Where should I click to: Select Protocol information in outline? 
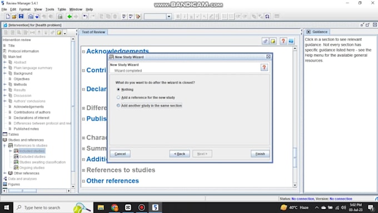coord(23,51)
